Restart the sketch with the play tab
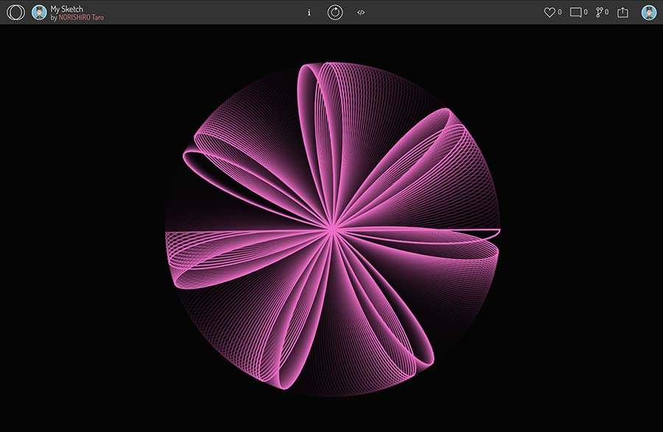Viewport: 663px width, 432px height. (335, 13)
